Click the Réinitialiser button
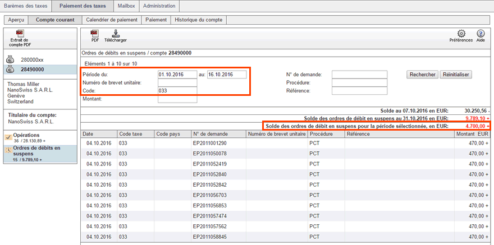Viewport: 494px width, 245px height. tap(456, 75)
